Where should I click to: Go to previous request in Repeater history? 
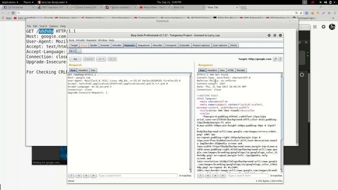click(101, 59)
